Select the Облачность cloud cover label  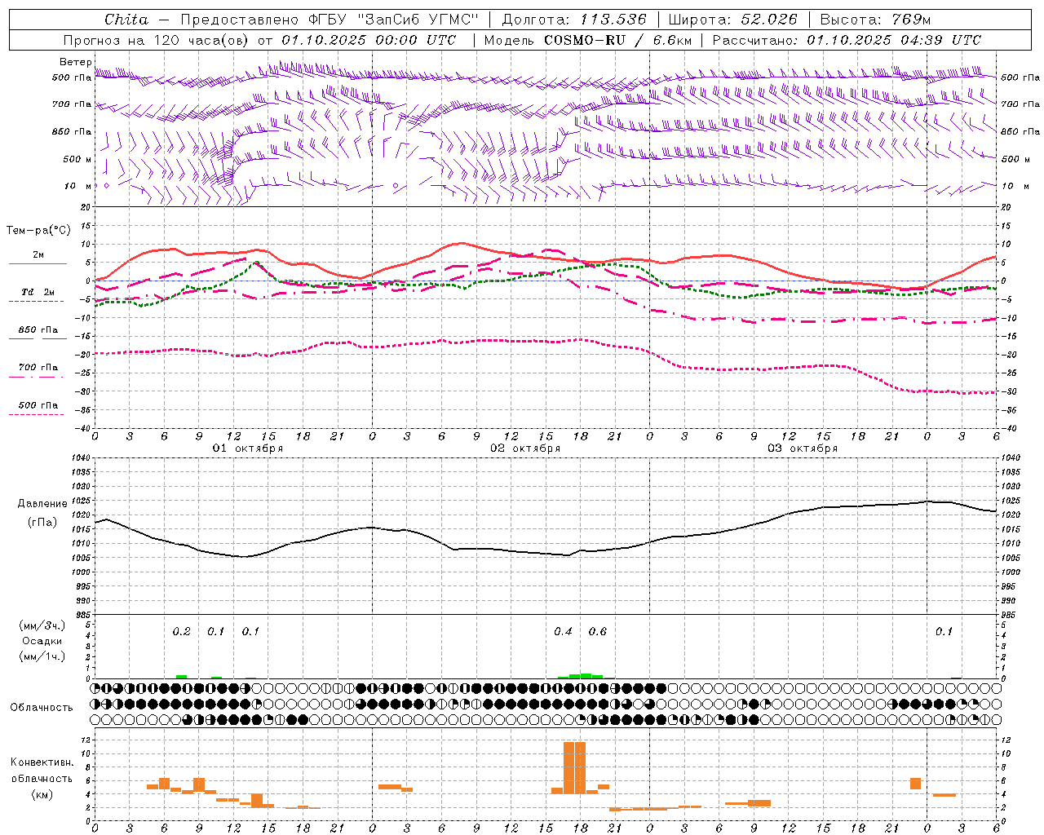42,707
